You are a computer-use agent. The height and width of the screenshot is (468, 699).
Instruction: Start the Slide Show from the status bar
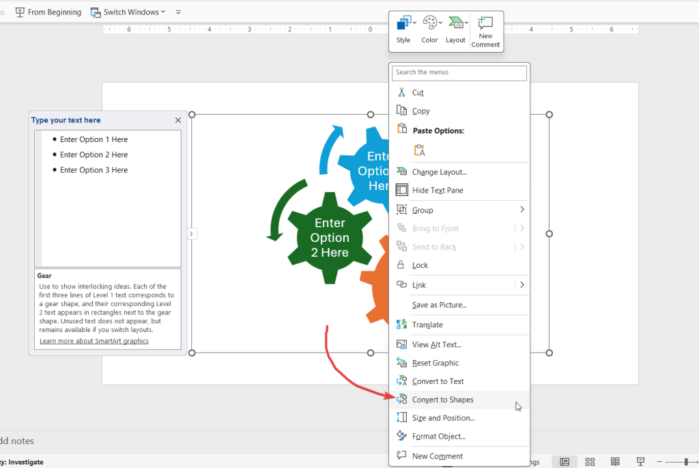[640, 461]
